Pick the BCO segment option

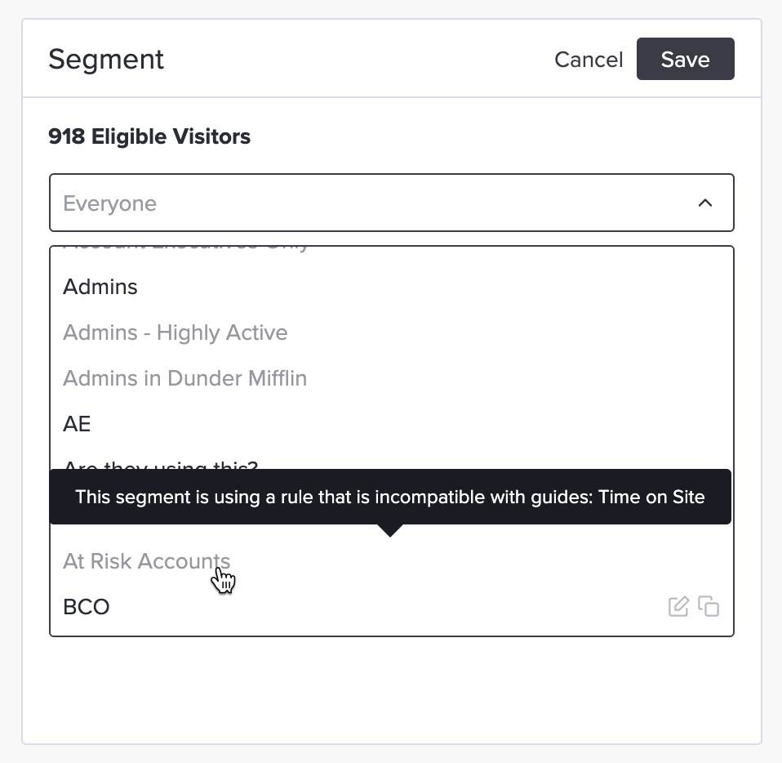tap(87, 607)
